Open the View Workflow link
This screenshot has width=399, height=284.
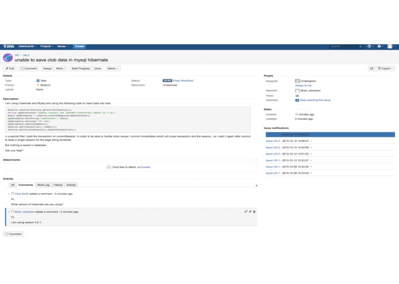183,80
